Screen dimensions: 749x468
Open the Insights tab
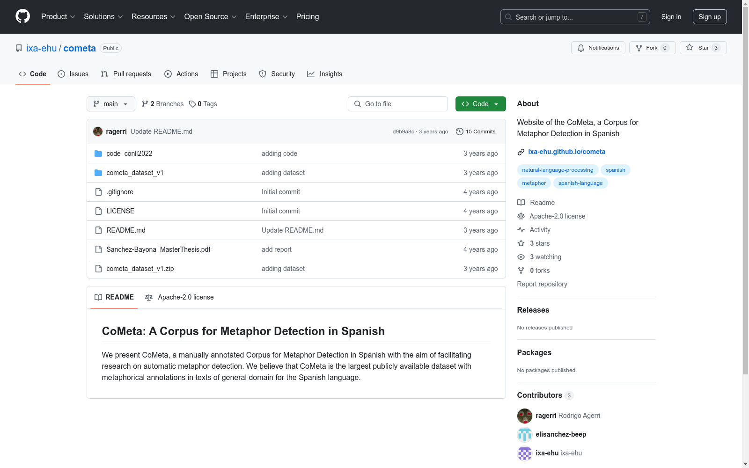[x=324, y=74]
